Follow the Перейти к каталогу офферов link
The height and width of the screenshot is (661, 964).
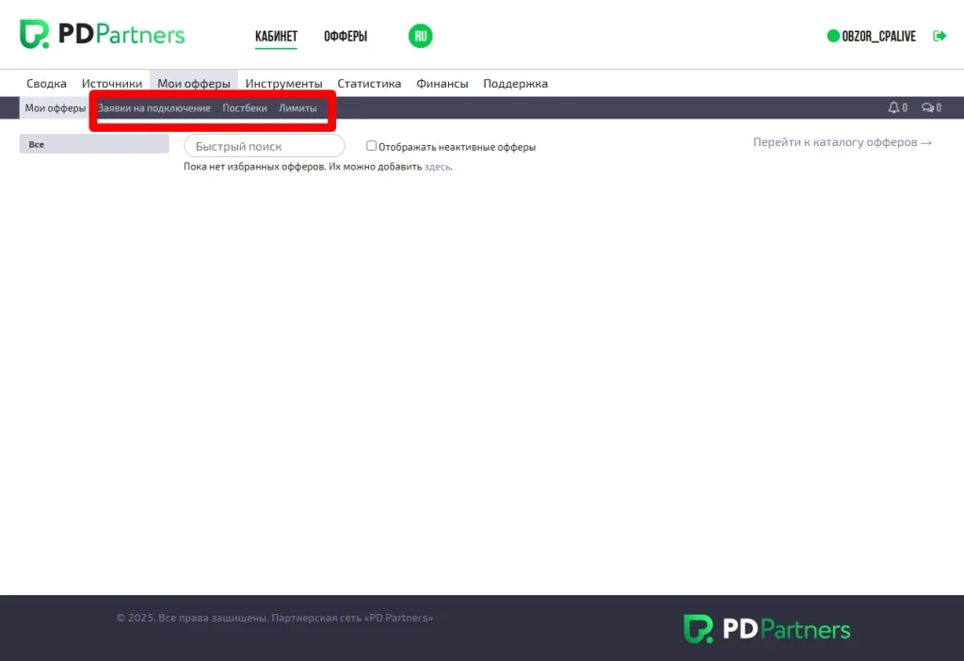843,142
